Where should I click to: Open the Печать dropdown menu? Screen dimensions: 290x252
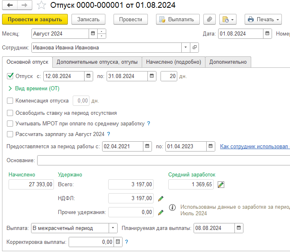pyautogui.click(x=263, y=19)
